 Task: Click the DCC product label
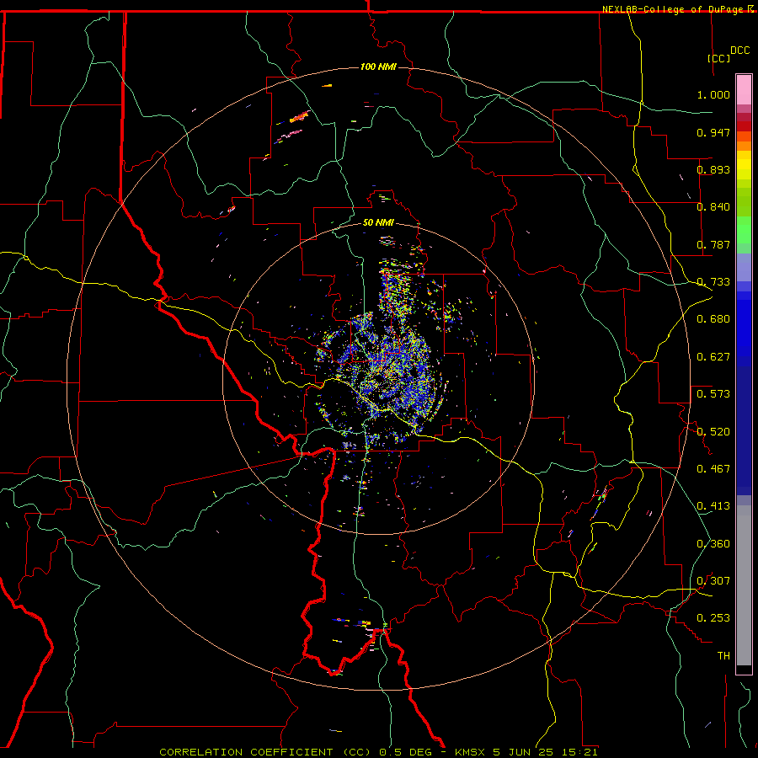(739, 51)
